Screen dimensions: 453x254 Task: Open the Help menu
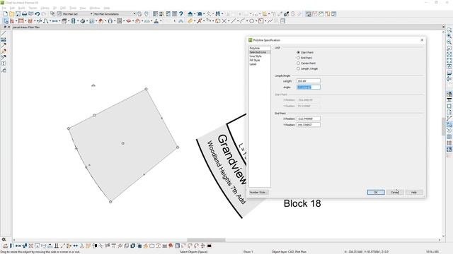[x=107, y=8]
